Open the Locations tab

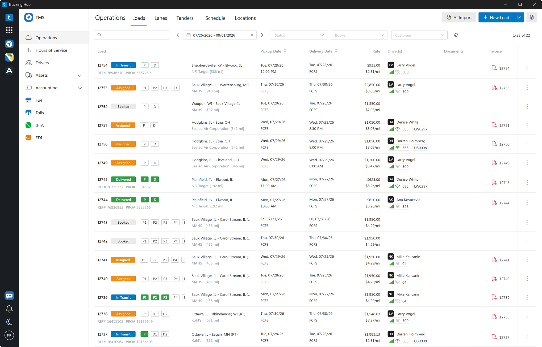point(245,18)
